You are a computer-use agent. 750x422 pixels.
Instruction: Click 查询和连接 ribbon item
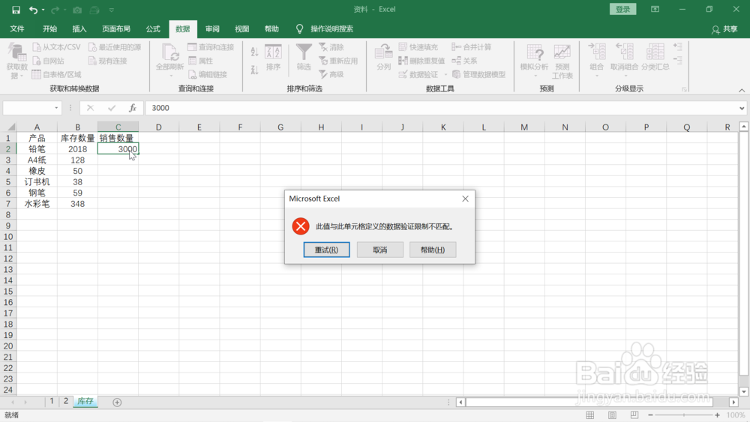click(x=211, y=46)
